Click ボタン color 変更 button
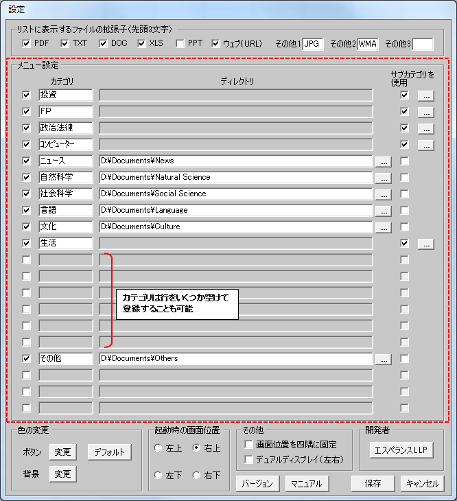457x501 pixels. click(x=62, y=452)
